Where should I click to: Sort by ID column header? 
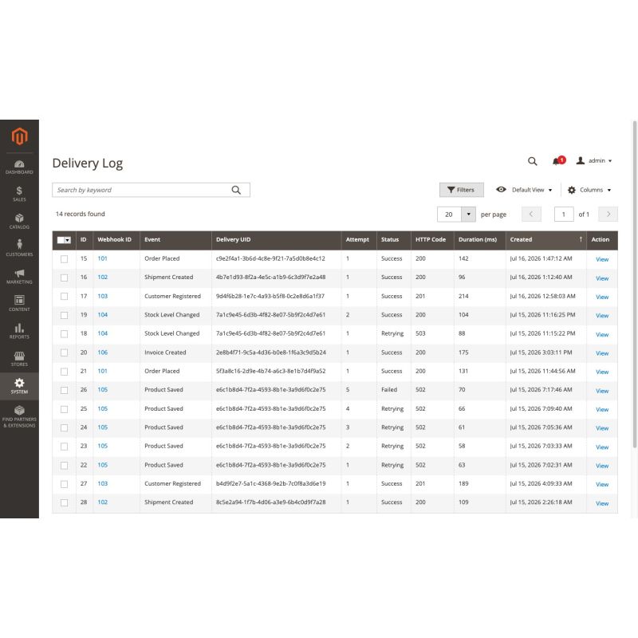85,240
